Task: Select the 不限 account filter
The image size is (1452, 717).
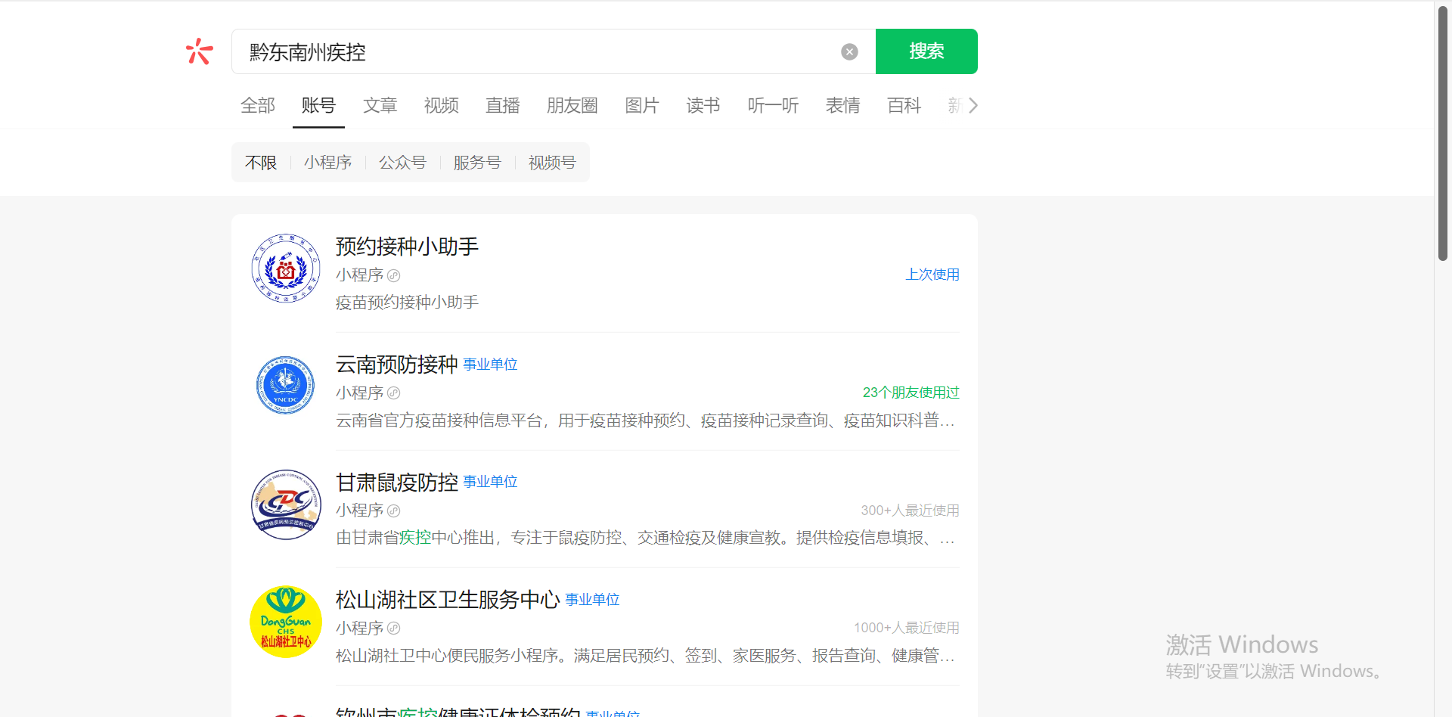Action: (x=261, y=163)
